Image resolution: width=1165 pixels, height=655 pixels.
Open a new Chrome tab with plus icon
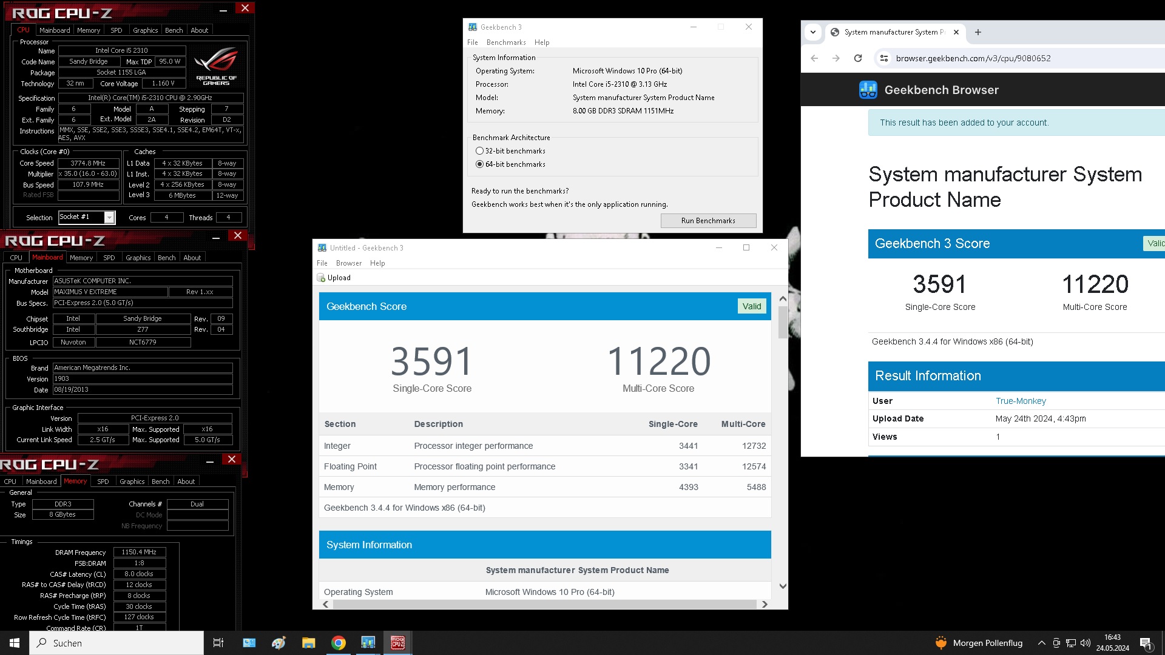pos(978,32)
